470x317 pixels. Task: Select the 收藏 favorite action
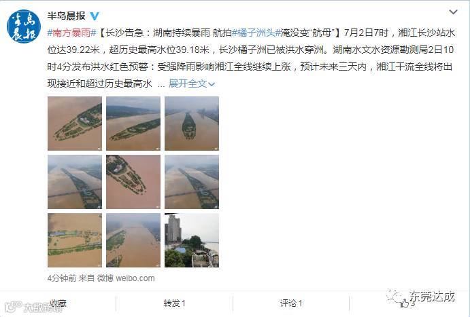(58, 303)
